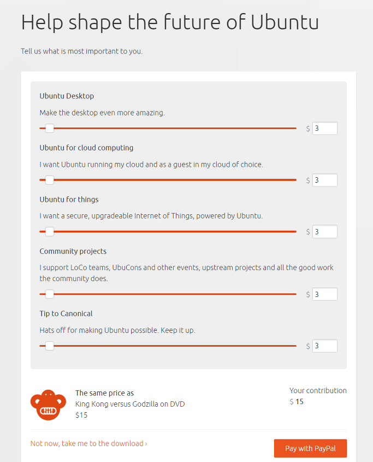Click the Community projects slider handle
The width and height of the screenshot is (373, 462).
(50, 294)
